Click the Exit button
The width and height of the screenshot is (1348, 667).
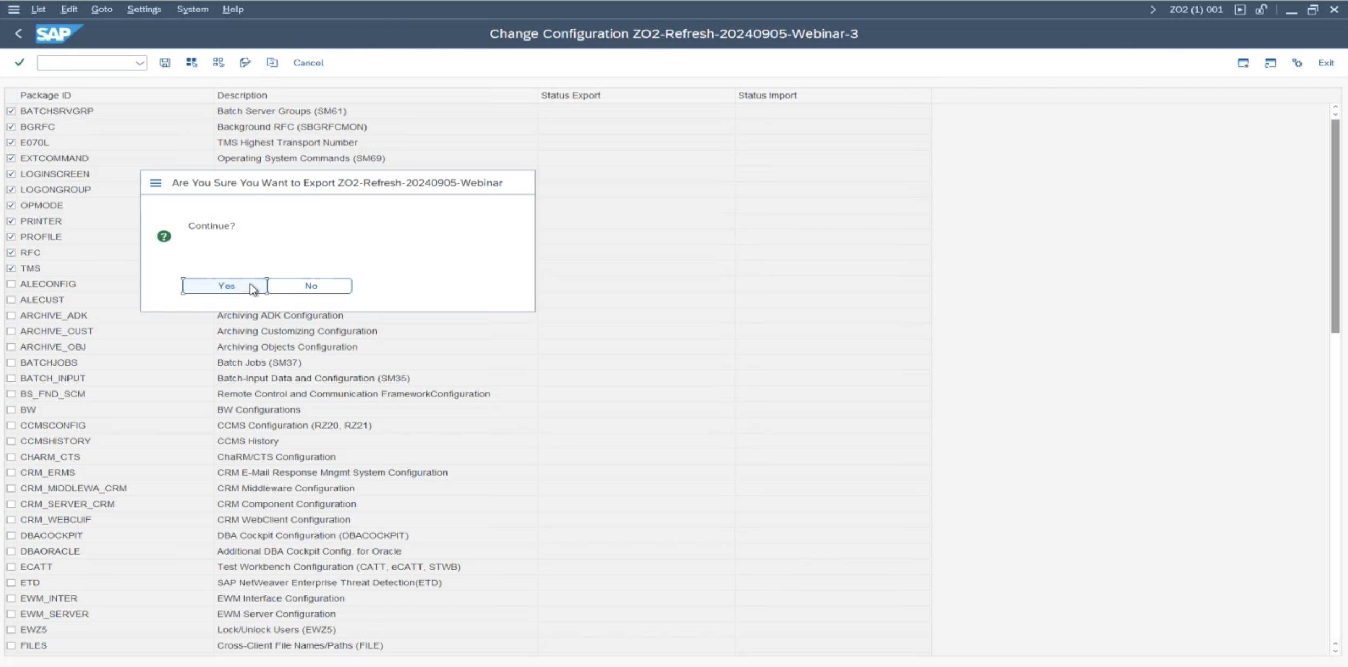click(x=1326, y=63)
